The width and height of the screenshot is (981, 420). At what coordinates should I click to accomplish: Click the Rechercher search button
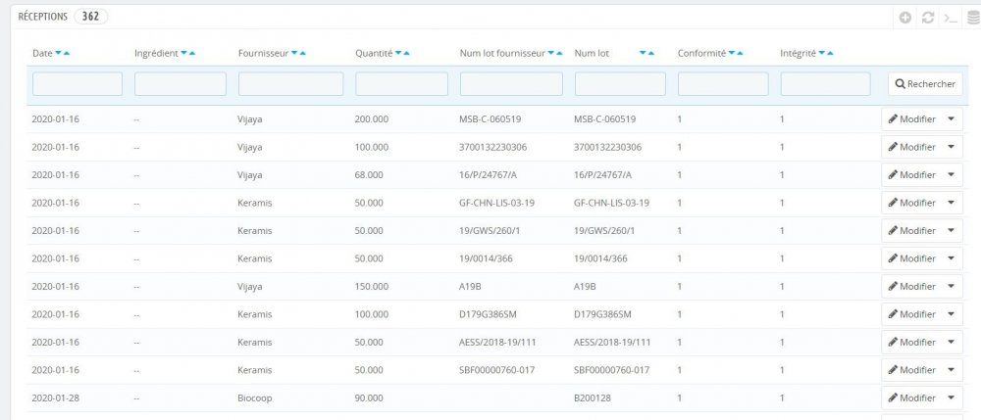tap(925, 83)
